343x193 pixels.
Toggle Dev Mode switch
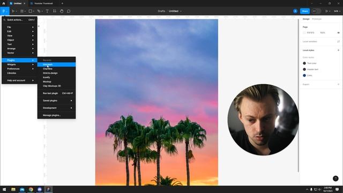316,11
